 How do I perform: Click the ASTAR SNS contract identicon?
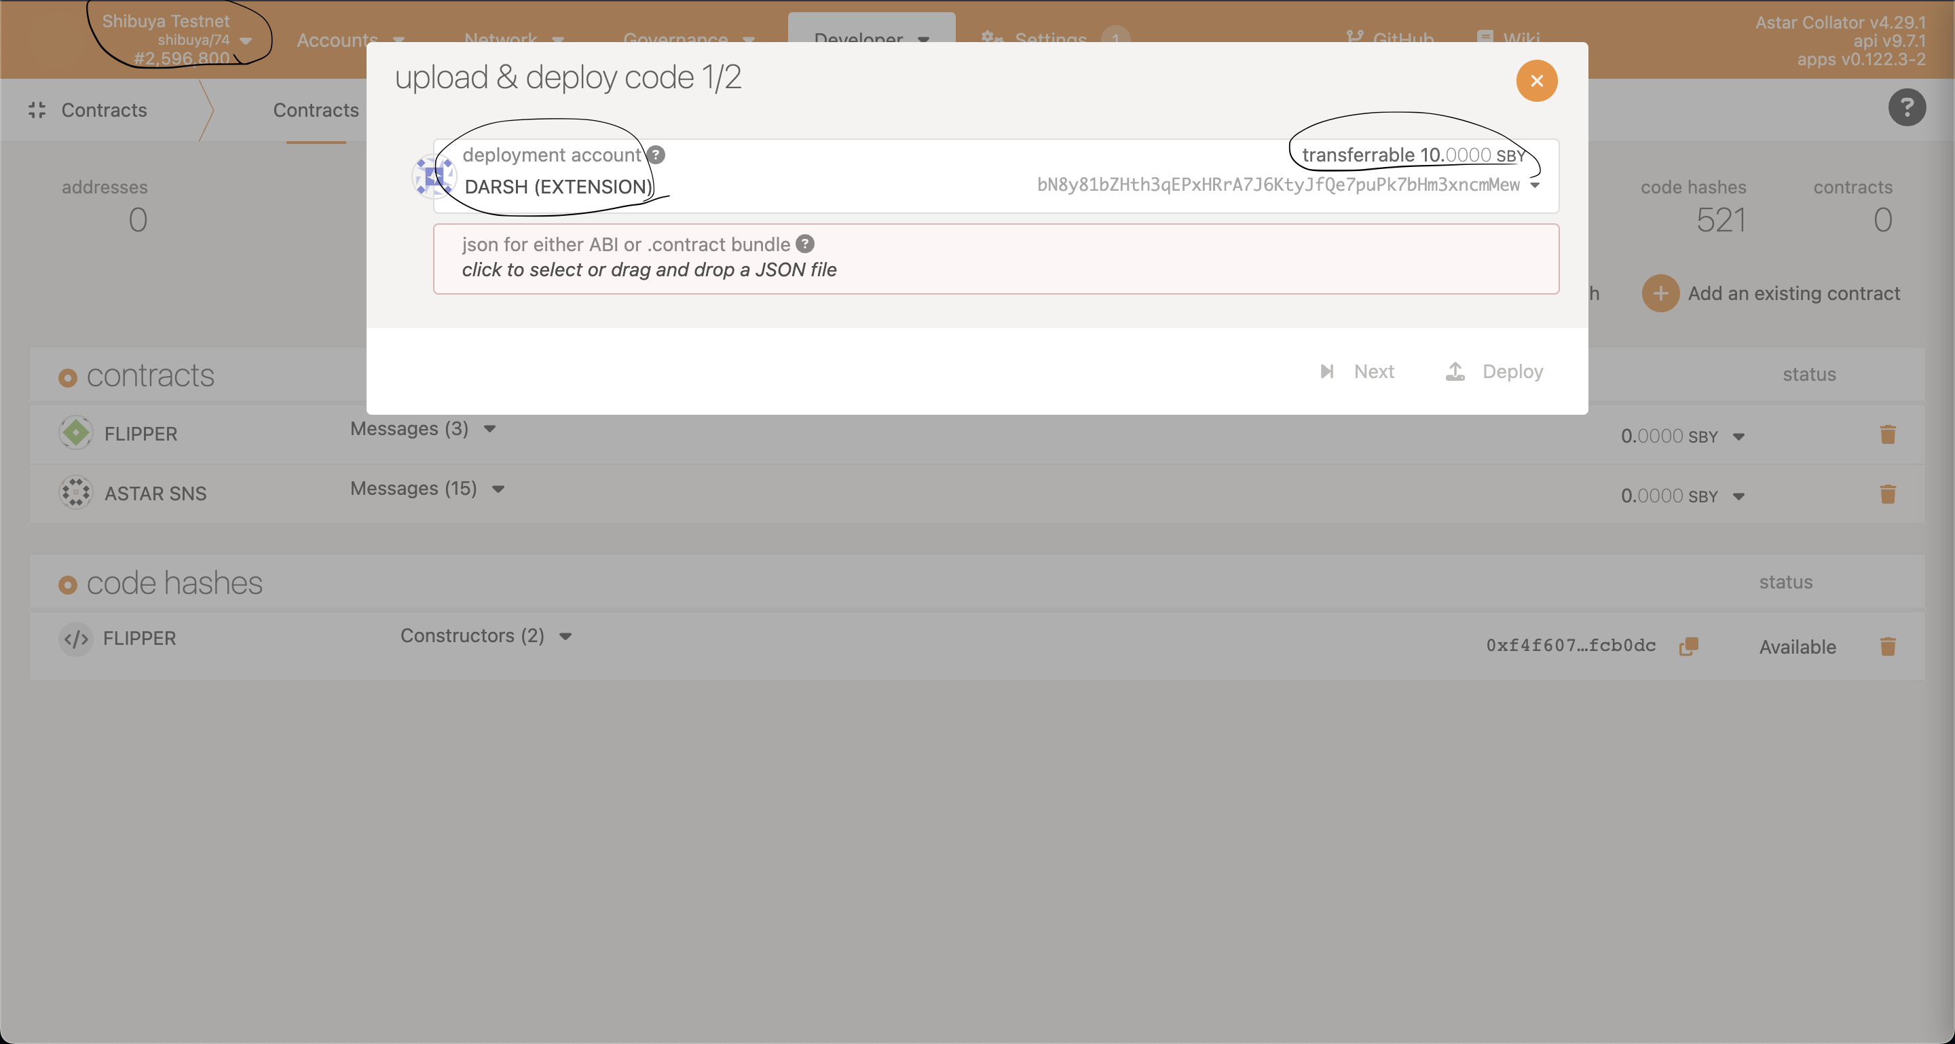[x=76, y=492]
